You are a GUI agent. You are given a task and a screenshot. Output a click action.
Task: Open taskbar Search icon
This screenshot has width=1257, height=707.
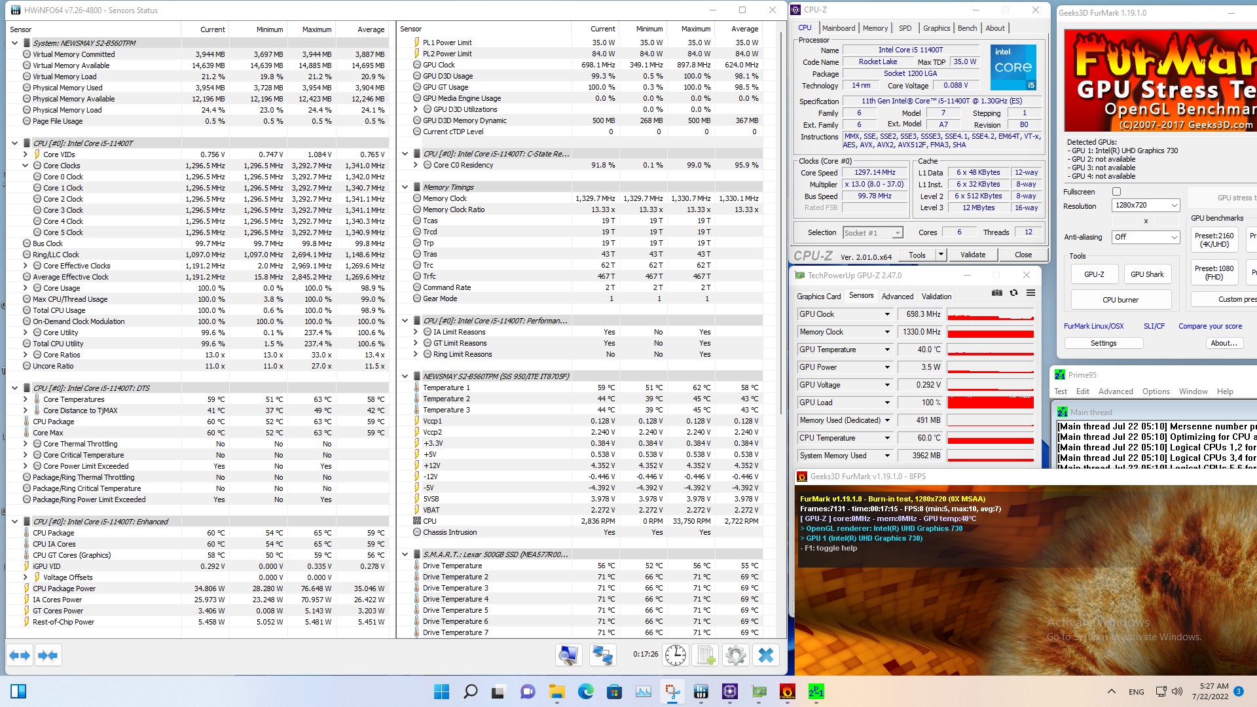click(470, 691)
